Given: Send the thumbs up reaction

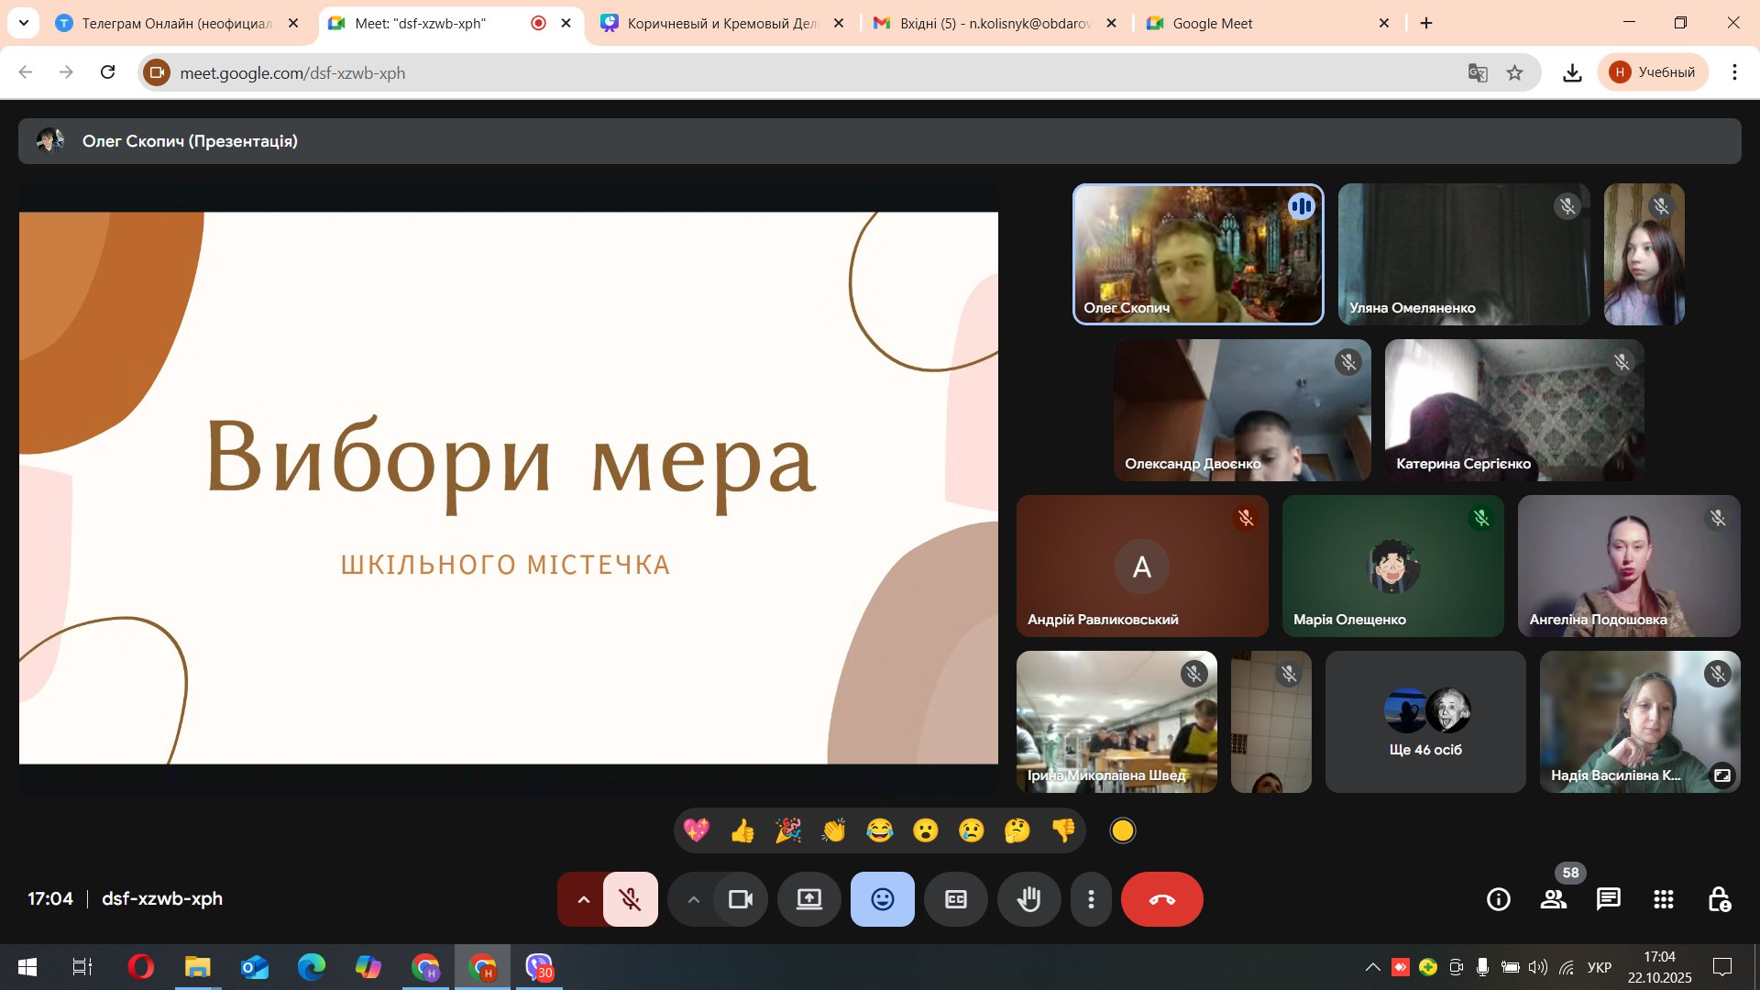Looking at the screenshot, I should click(x=742, y=830).
